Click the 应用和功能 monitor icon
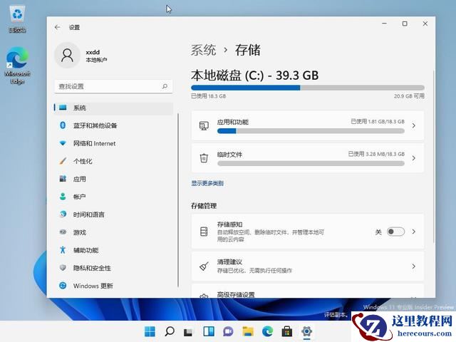456x342 pixels. click(x=204, y=125)
